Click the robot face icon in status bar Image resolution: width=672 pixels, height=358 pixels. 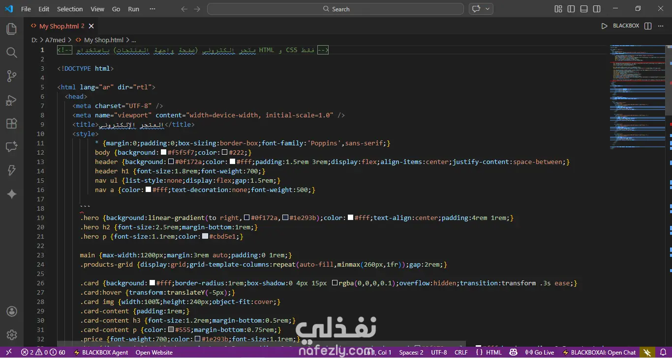513,352
